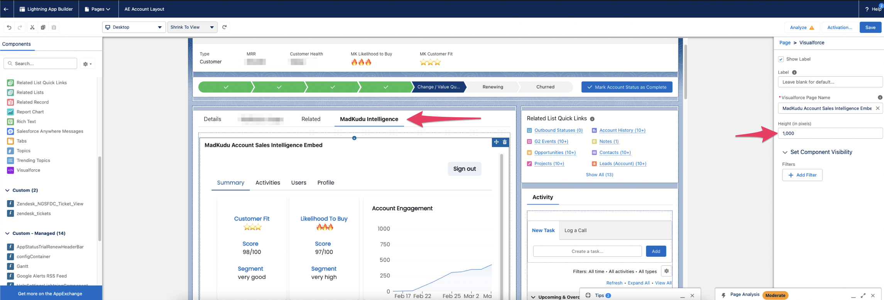Click the Create a task input
The image size is (884, 300).
click(587, 251)
